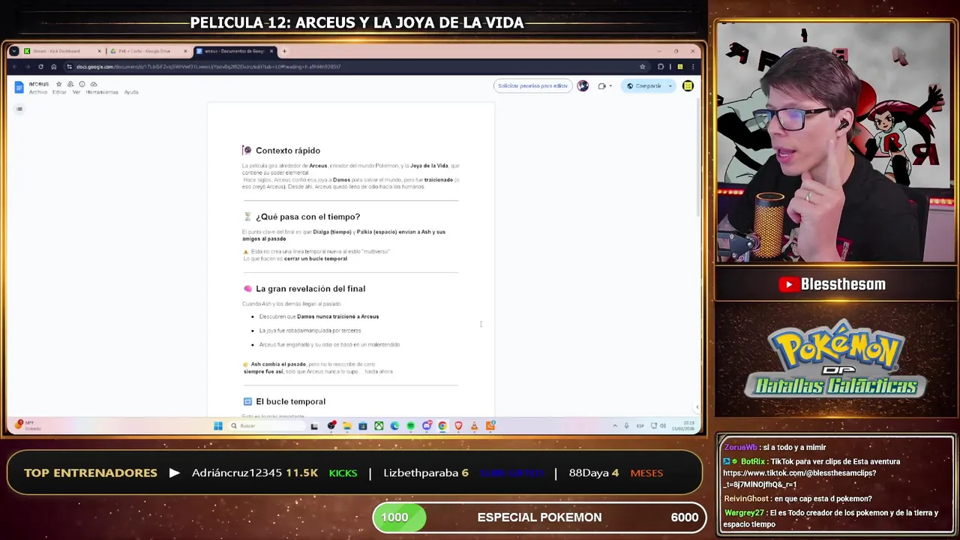The height and width of the screenshot is (540, 960).
Task: Click the collaborator avatar icon
Action: pos(583,85)
